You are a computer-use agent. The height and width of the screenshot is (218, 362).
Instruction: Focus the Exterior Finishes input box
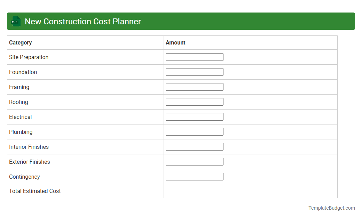195,161
